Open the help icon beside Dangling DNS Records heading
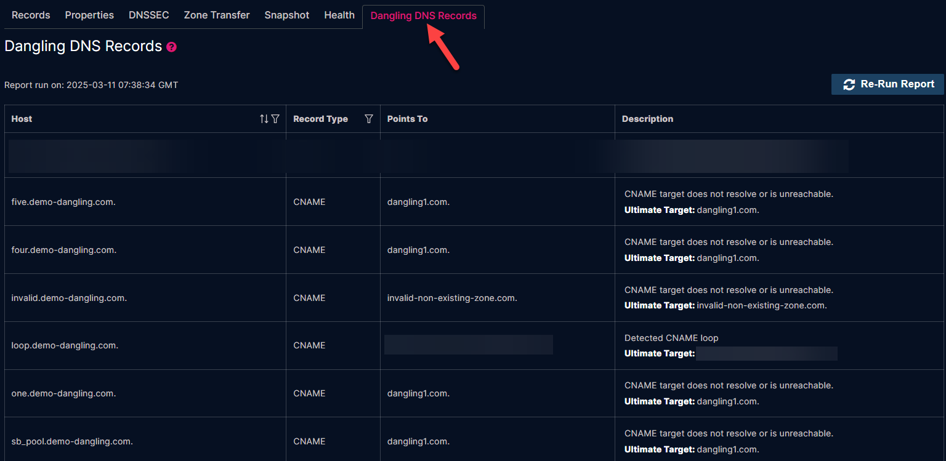The width and height of the screenshot is (946, 461). (x=171, y=47)
